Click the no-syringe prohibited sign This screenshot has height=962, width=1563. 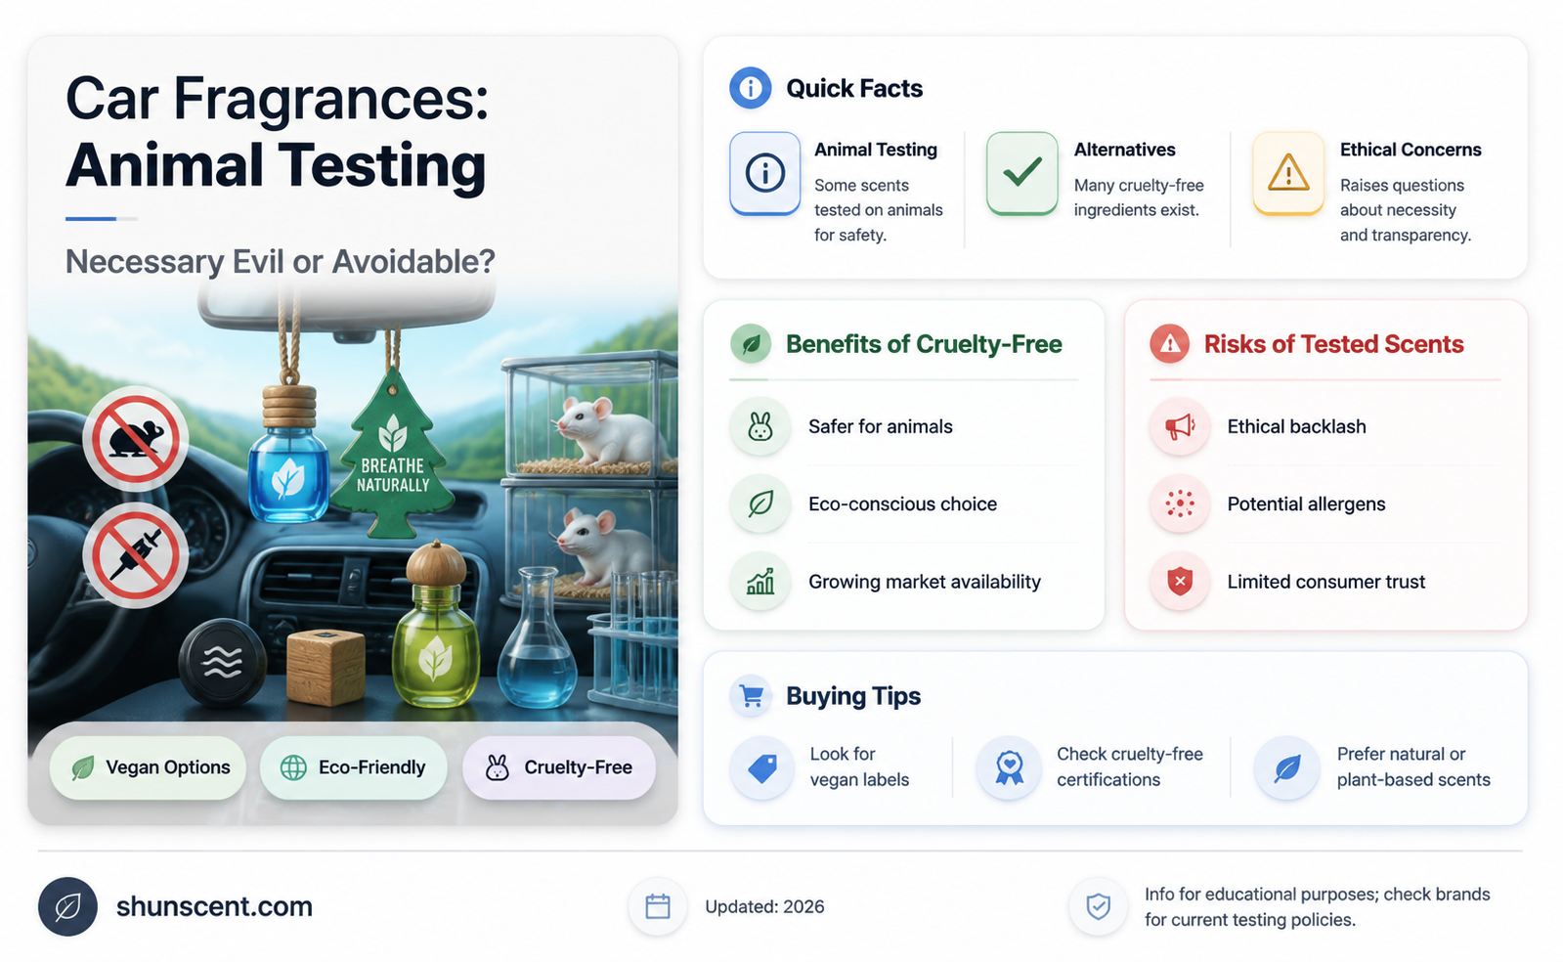(x=135, y=555)
